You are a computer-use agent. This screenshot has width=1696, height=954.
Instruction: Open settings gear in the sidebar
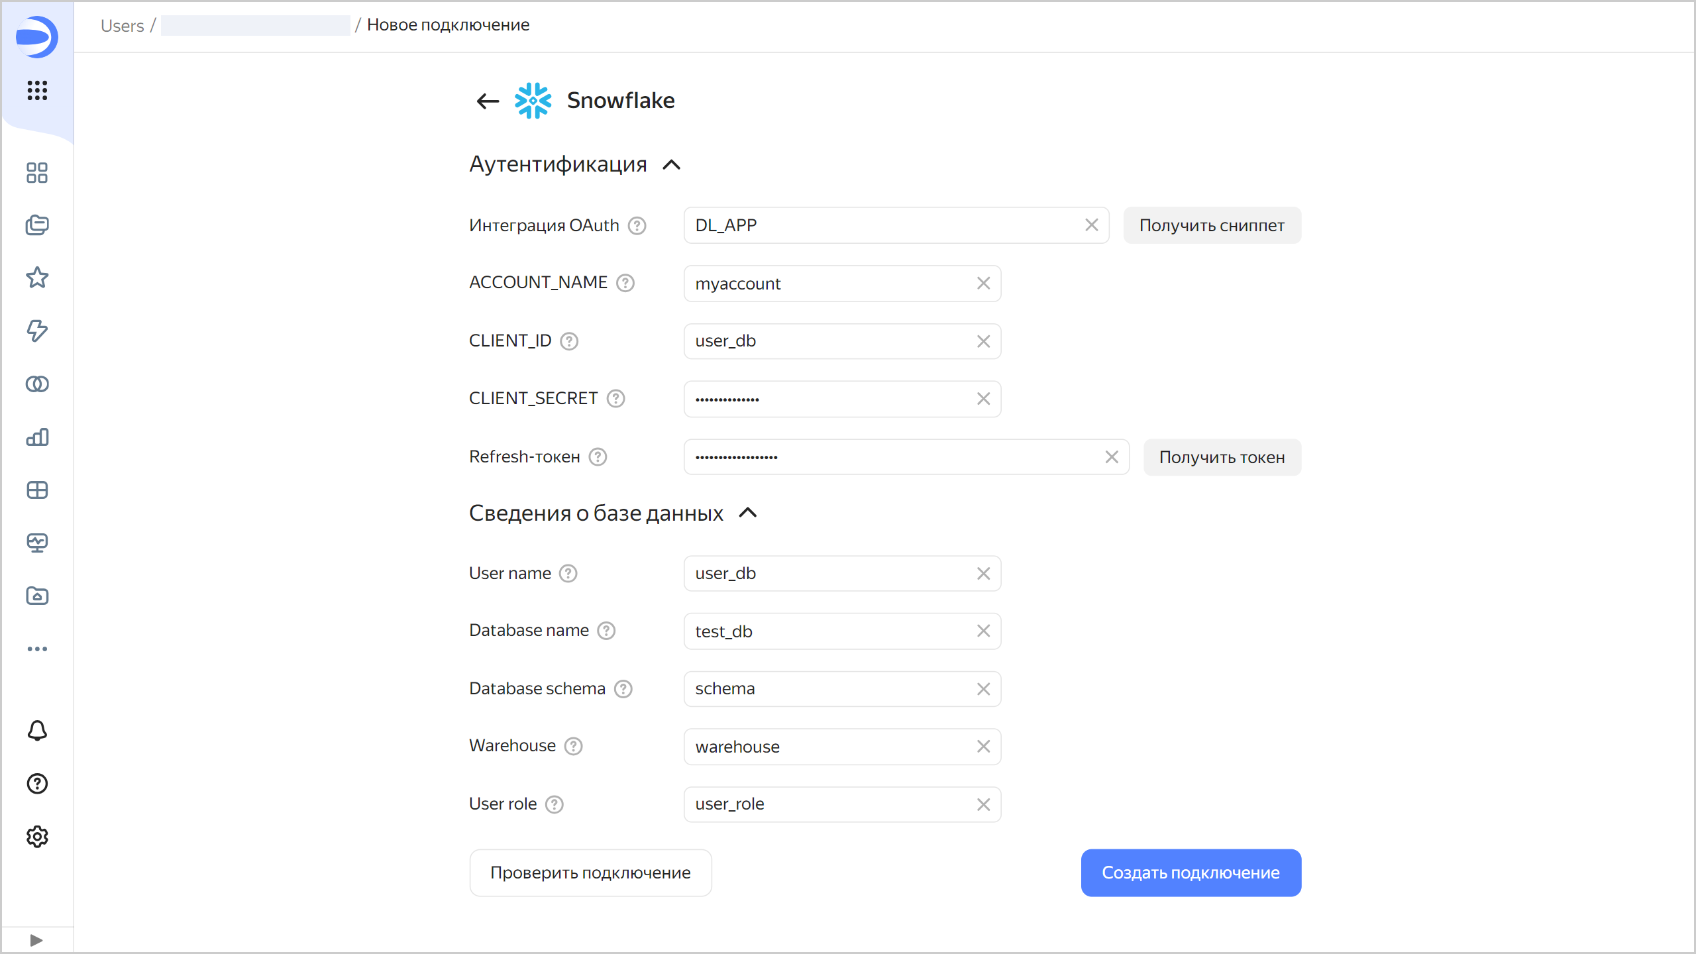click(37, 837)
